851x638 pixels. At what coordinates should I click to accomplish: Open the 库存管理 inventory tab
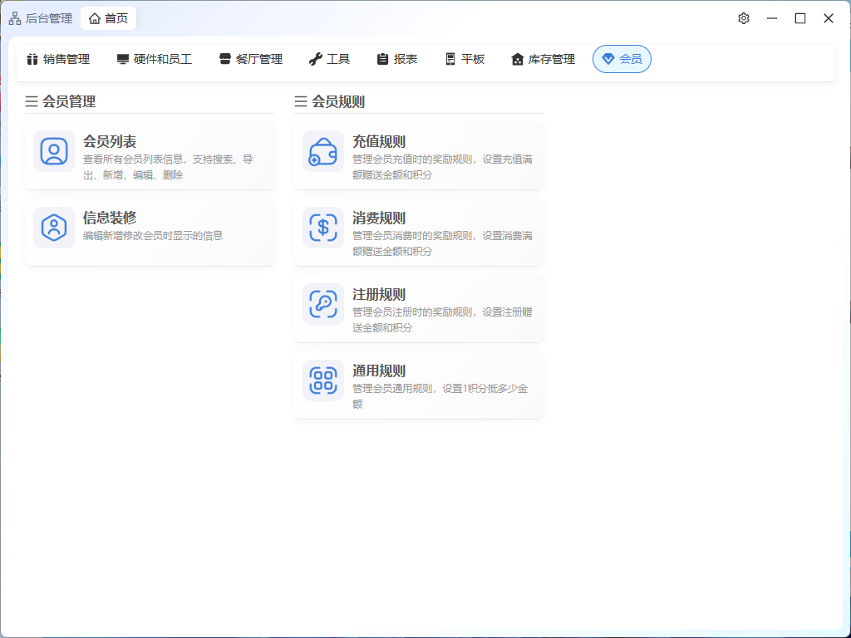[x=543, y=59]
